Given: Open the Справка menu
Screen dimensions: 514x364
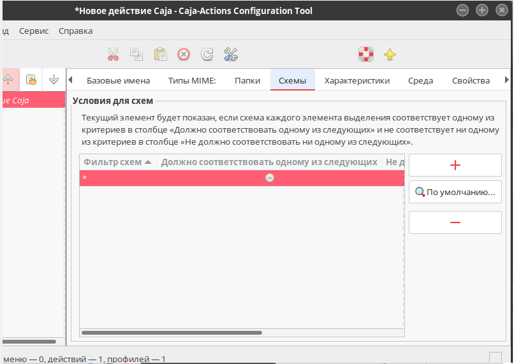Looking at the screenshot, I should pyautogui.click(x=75, y=31).
